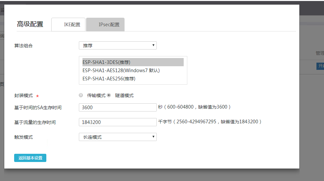
Task: Click the 触发模式 label
Action: pos(23,137)
